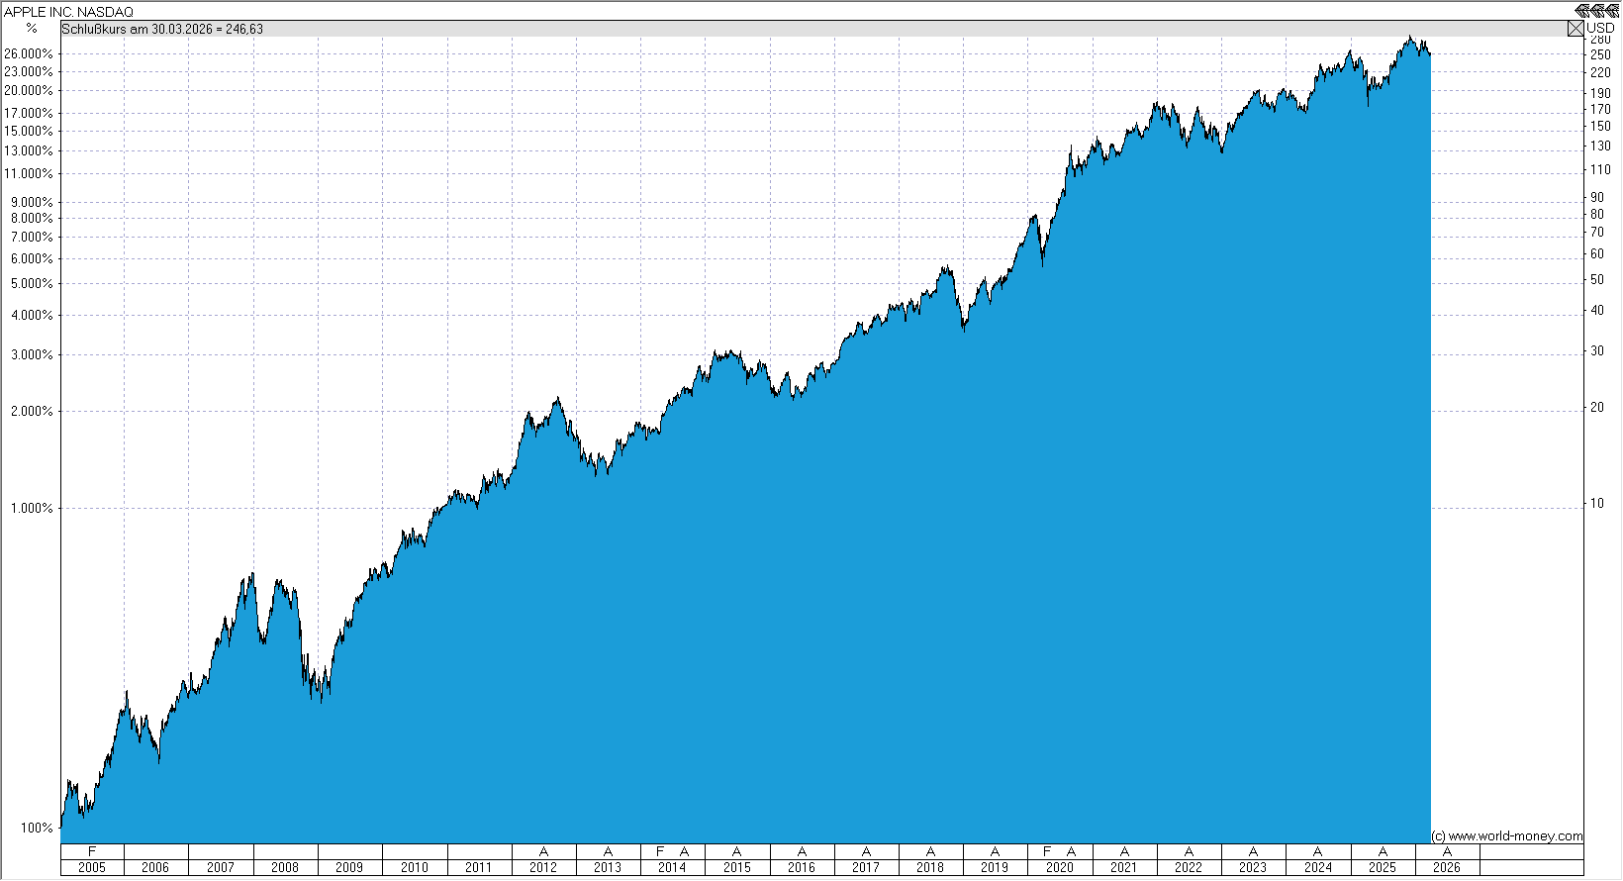Close the Schlußkurs info bar

pyautogui.click(x=1575, y=29)
